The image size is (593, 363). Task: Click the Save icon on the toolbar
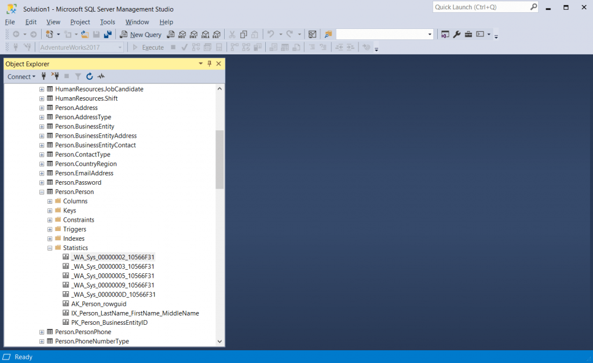(x=97, y=34)
